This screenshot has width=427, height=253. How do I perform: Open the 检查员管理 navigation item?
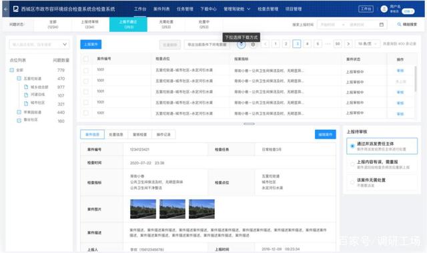pos(268,9)
